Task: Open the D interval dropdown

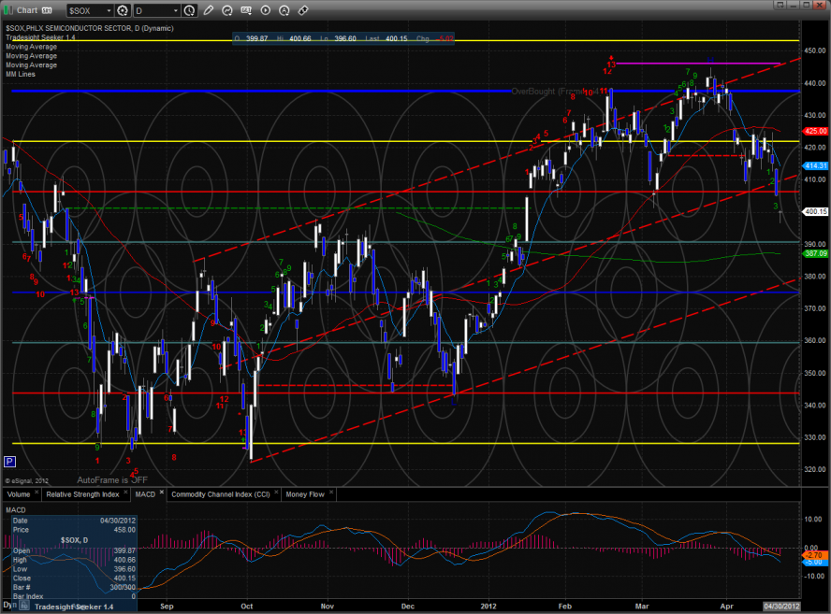Action: pyautogui.click(x=155, y=10)
